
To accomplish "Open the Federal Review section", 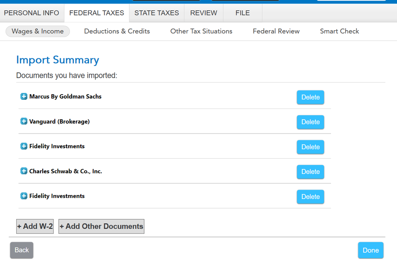I will 276,31.
